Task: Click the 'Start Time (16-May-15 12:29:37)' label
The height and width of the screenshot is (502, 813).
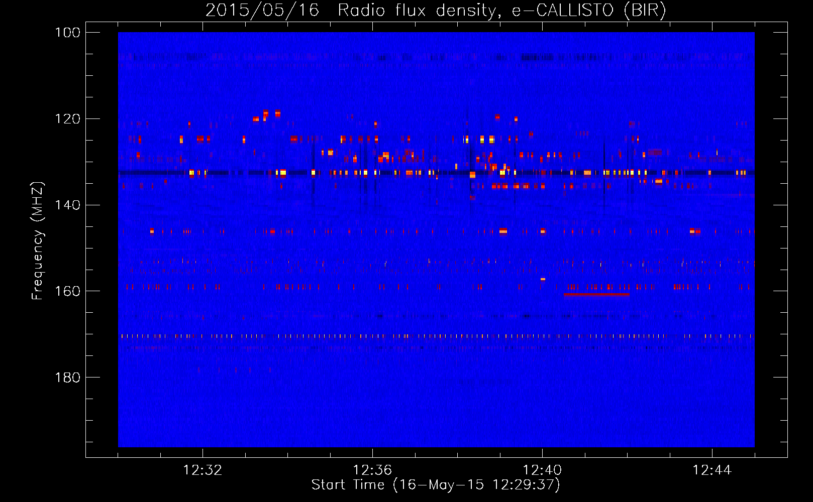Action: point(436,485)
